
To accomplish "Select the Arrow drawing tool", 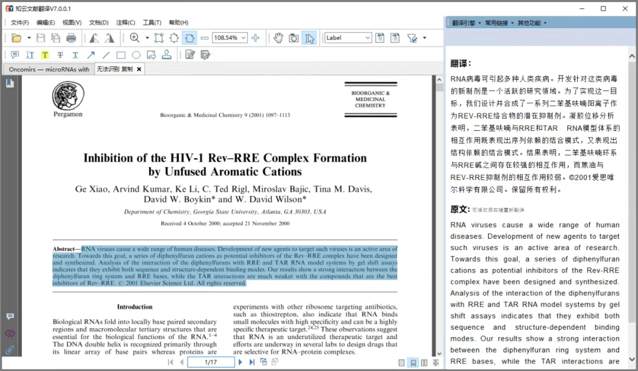I will 91,55.
